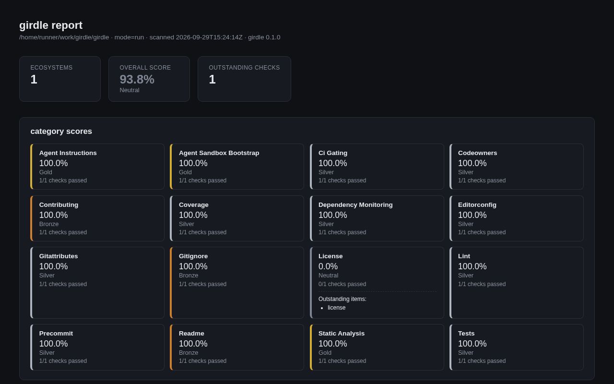The height and width of the screenshot is (384, 614).
Task: Open the Agent Sandbox Bootstrap card
Action: coord(237,167)
